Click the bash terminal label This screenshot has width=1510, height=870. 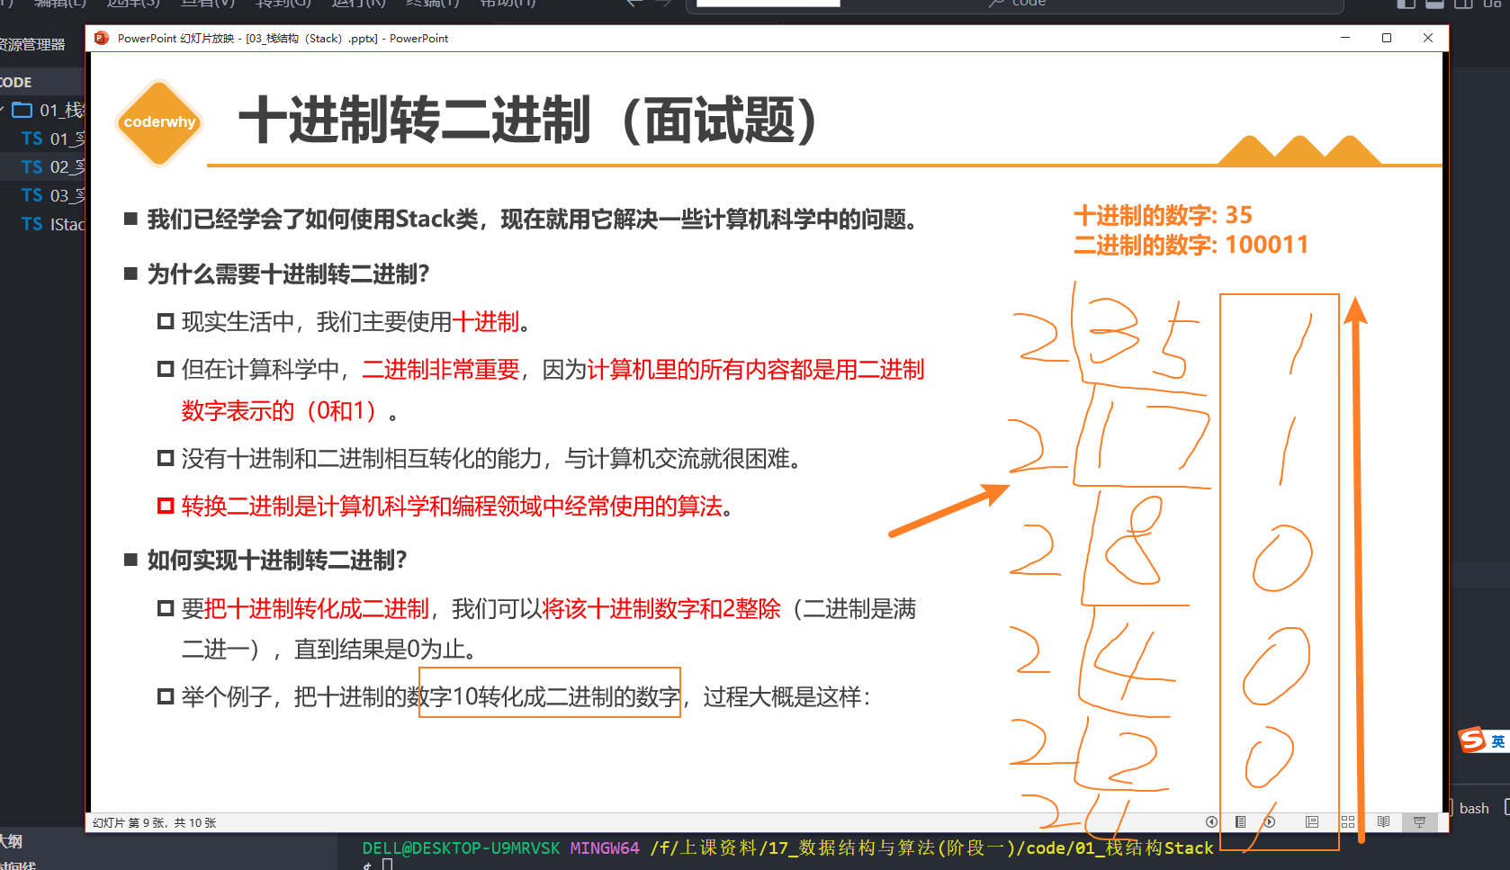[x=1473, y=808]
